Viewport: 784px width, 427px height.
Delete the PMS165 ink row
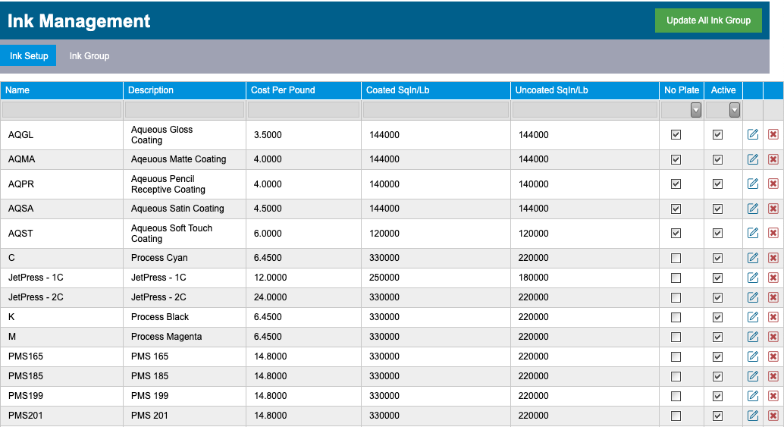pyautogui.click(x=773, y=356)
